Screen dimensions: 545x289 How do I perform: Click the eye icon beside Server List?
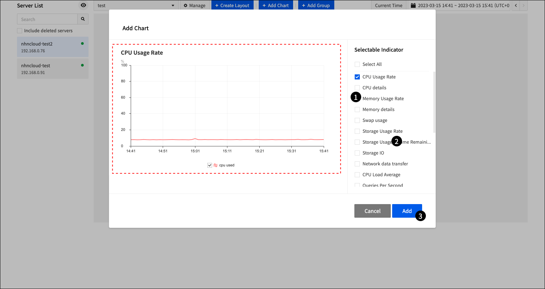[x=83, y=5]
